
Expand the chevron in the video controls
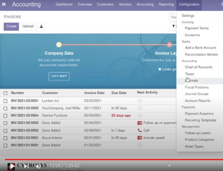pyautogui.click(x=170, y=166)
